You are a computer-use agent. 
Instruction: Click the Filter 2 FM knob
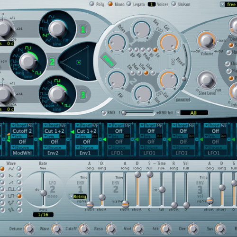117,80
